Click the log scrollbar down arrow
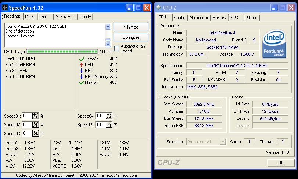The width and height of the screenshot is (298, 179). coord(108,44)
